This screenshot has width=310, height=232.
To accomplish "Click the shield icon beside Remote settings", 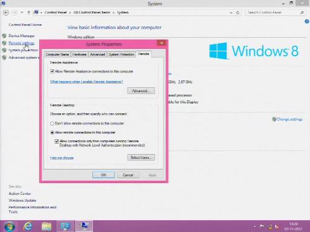I will tap(4, 43).
